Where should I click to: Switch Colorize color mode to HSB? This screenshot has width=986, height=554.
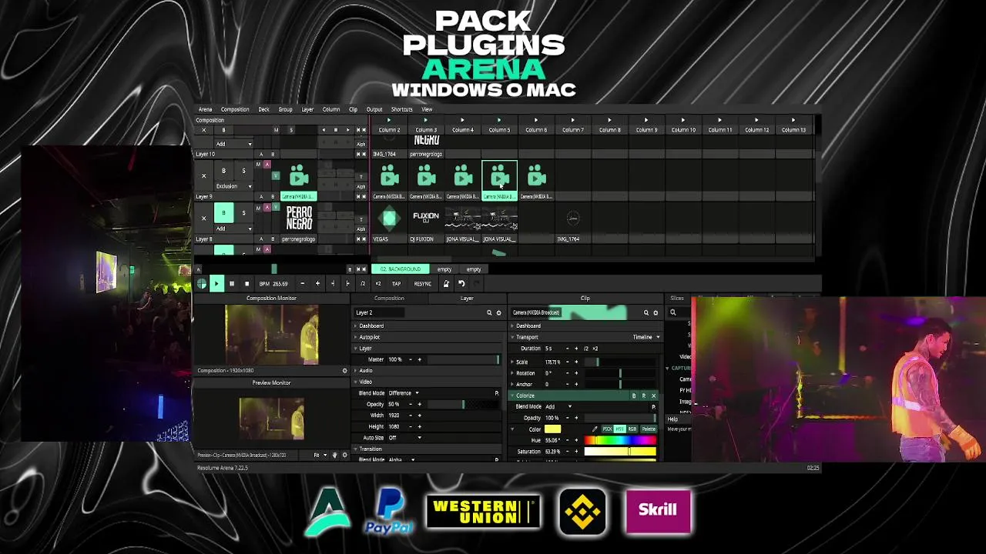click(x=619, y=429)
